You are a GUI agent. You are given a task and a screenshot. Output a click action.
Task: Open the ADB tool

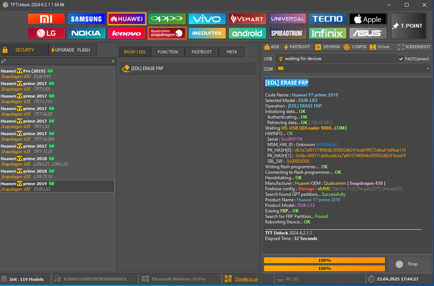click(271, 47)
